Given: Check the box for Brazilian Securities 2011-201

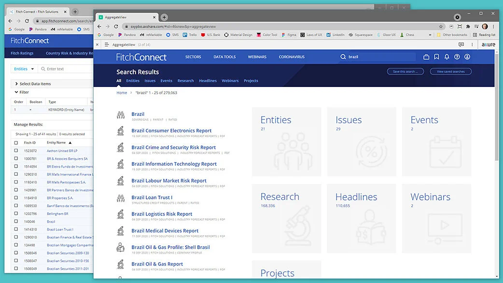Looking at the screenshot, I should click(x=16, y=269).
